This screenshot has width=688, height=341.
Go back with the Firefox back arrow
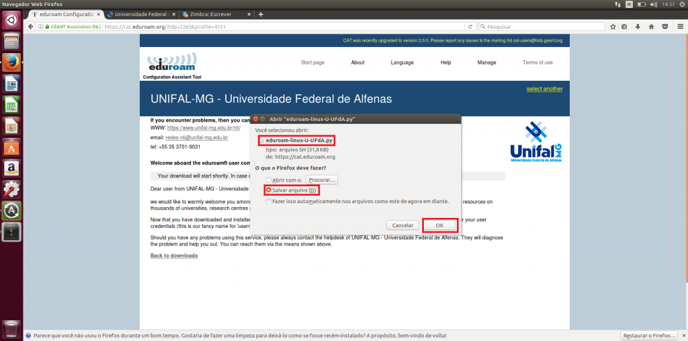(x=31, y=26)
